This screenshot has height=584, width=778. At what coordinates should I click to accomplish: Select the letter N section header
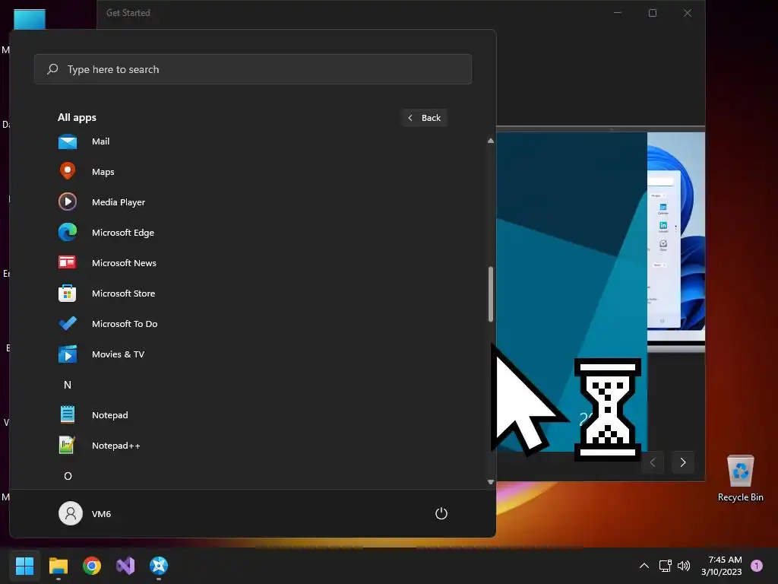[68, 385]
